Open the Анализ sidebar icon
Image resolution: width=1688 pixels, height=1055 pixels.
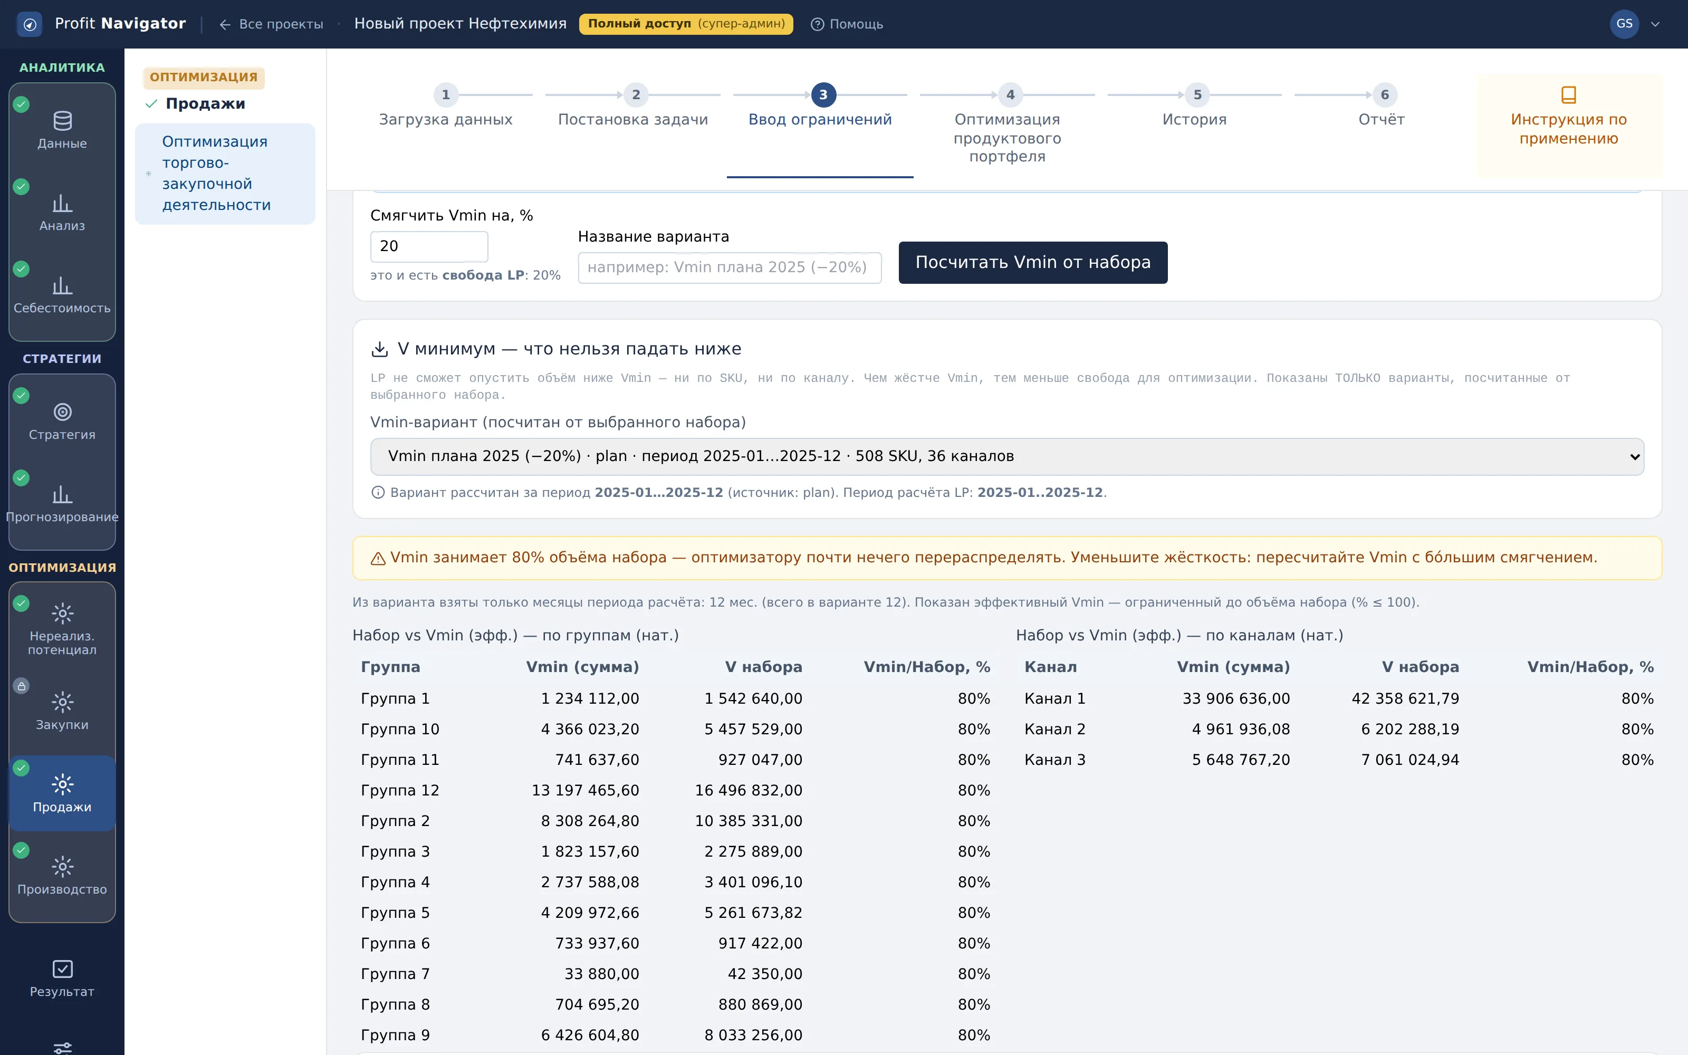pos(62,204)
